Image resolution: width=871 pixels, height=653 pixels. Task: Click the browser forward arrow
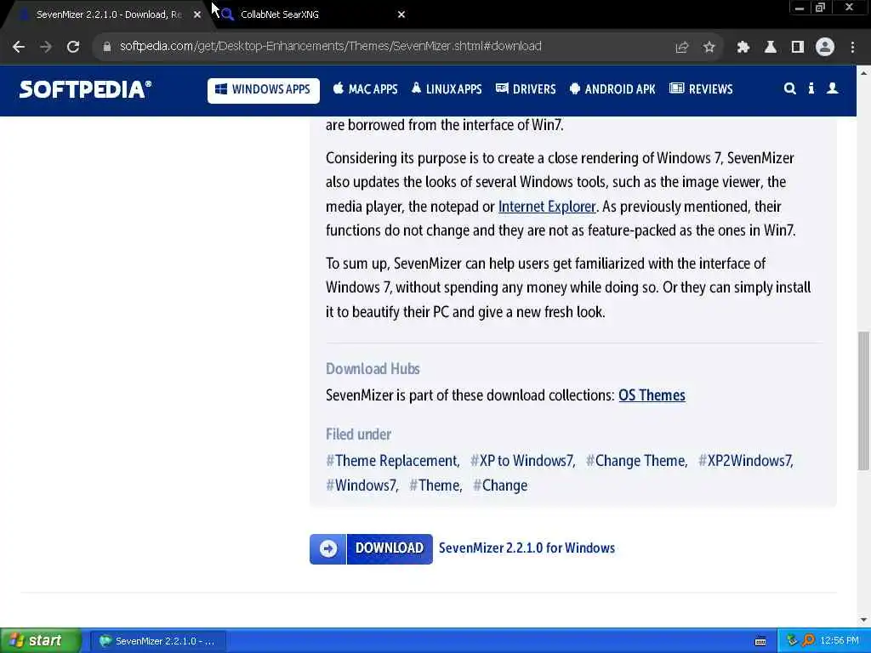point(46,47)
